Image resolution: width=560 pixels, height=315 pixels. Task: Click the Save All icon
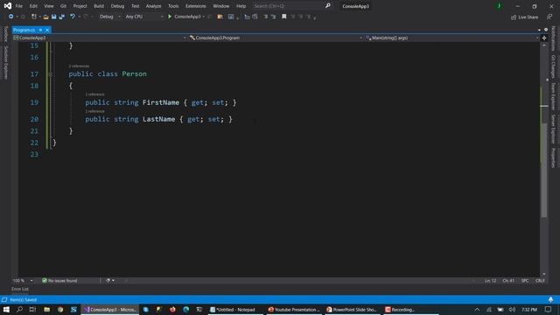click(x=62, y=17)
